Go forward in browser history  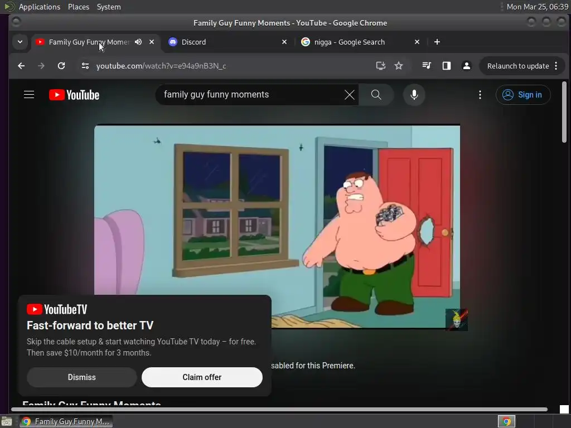click(x=41, y=66)
